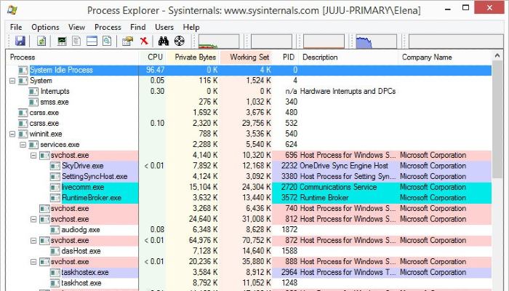
Task: Click the Process Explorer title bar icon
Action: 12,9
